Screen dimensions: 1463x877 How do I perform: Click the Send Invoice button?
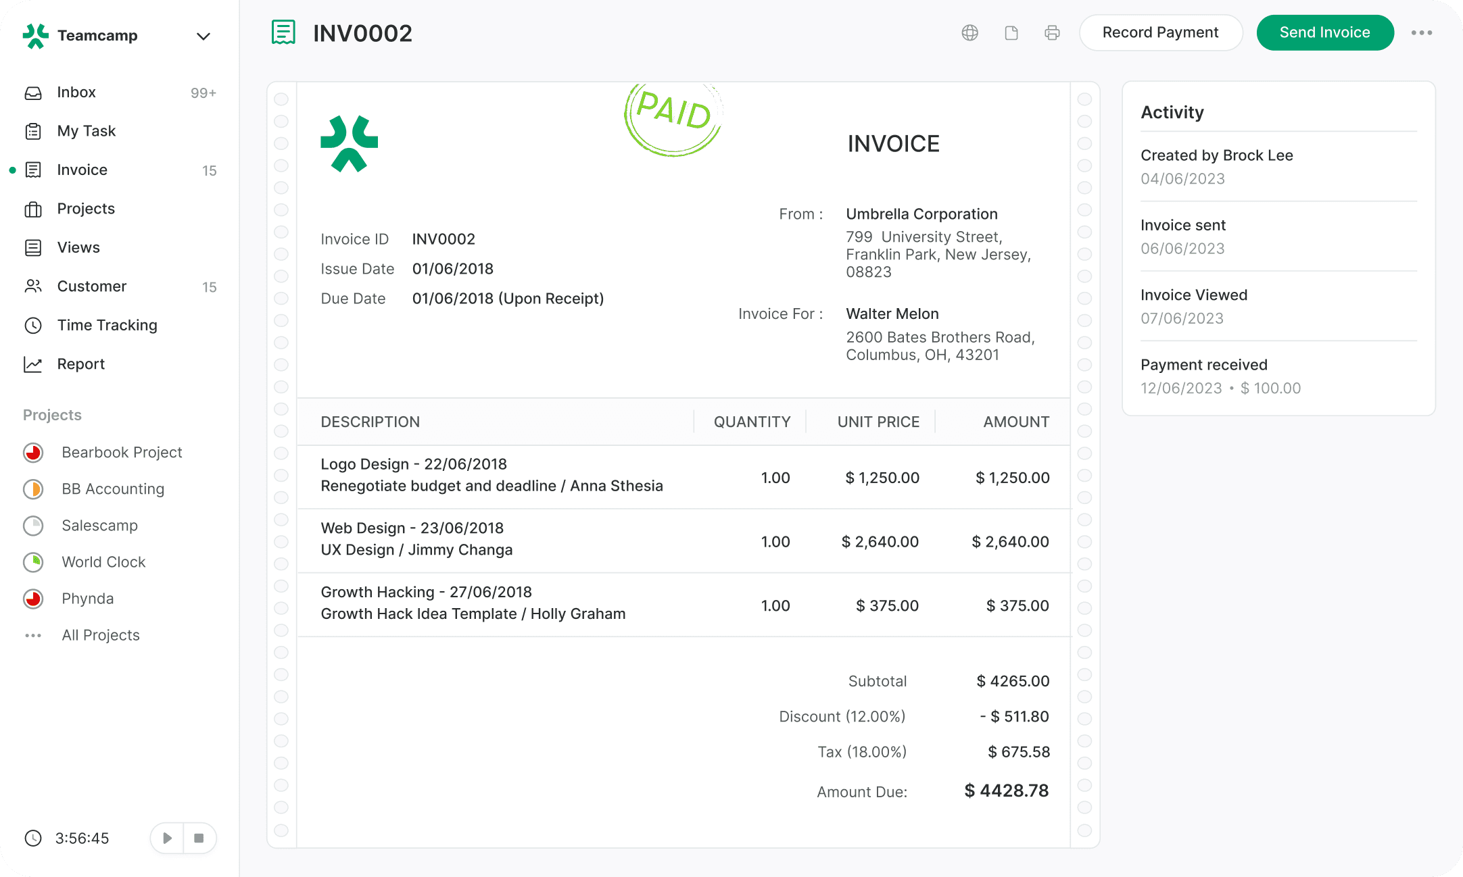1324,32
